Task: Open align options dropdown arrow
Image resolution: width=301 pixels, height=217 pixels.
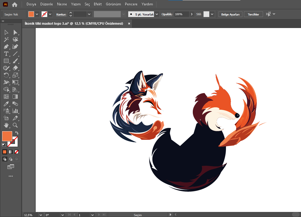Action: tap(274, 14)
